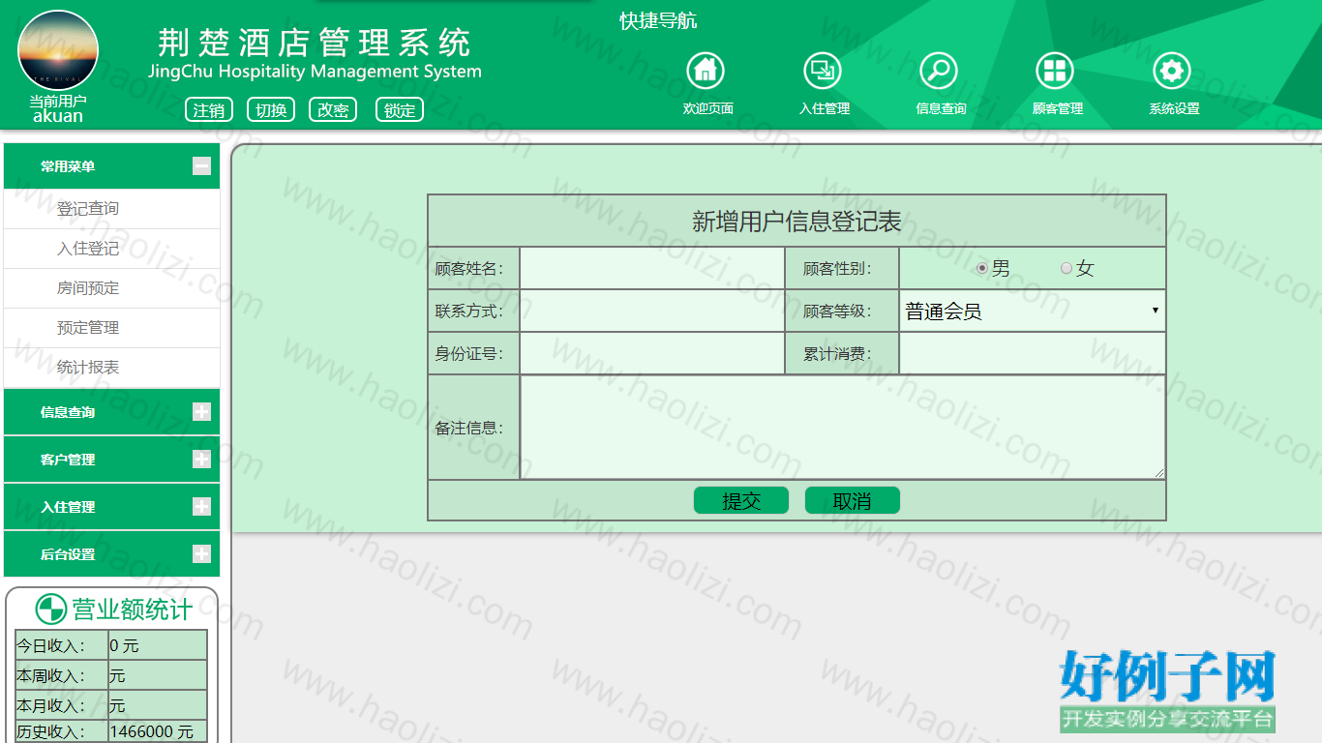
Task: Click the 新增用户信息登记表 heading
Action: click(x=796, y=222)
